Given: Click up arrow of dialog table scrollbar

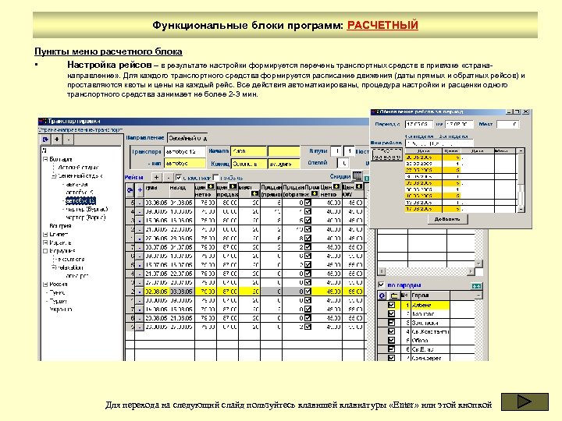Looking at the screenshot, I should pyautogui.click(x=521, y=151).
